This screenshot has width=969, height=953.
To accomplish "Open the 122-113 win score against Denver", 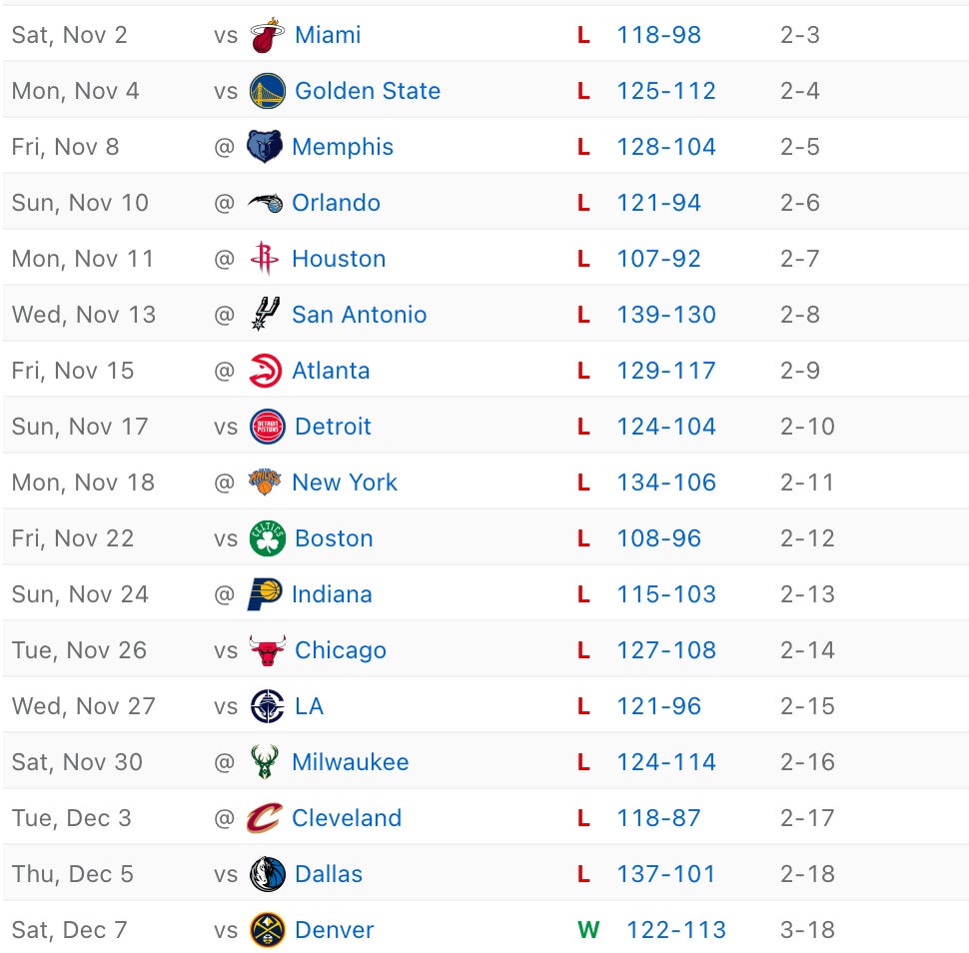I will click(x=675, y=930).
